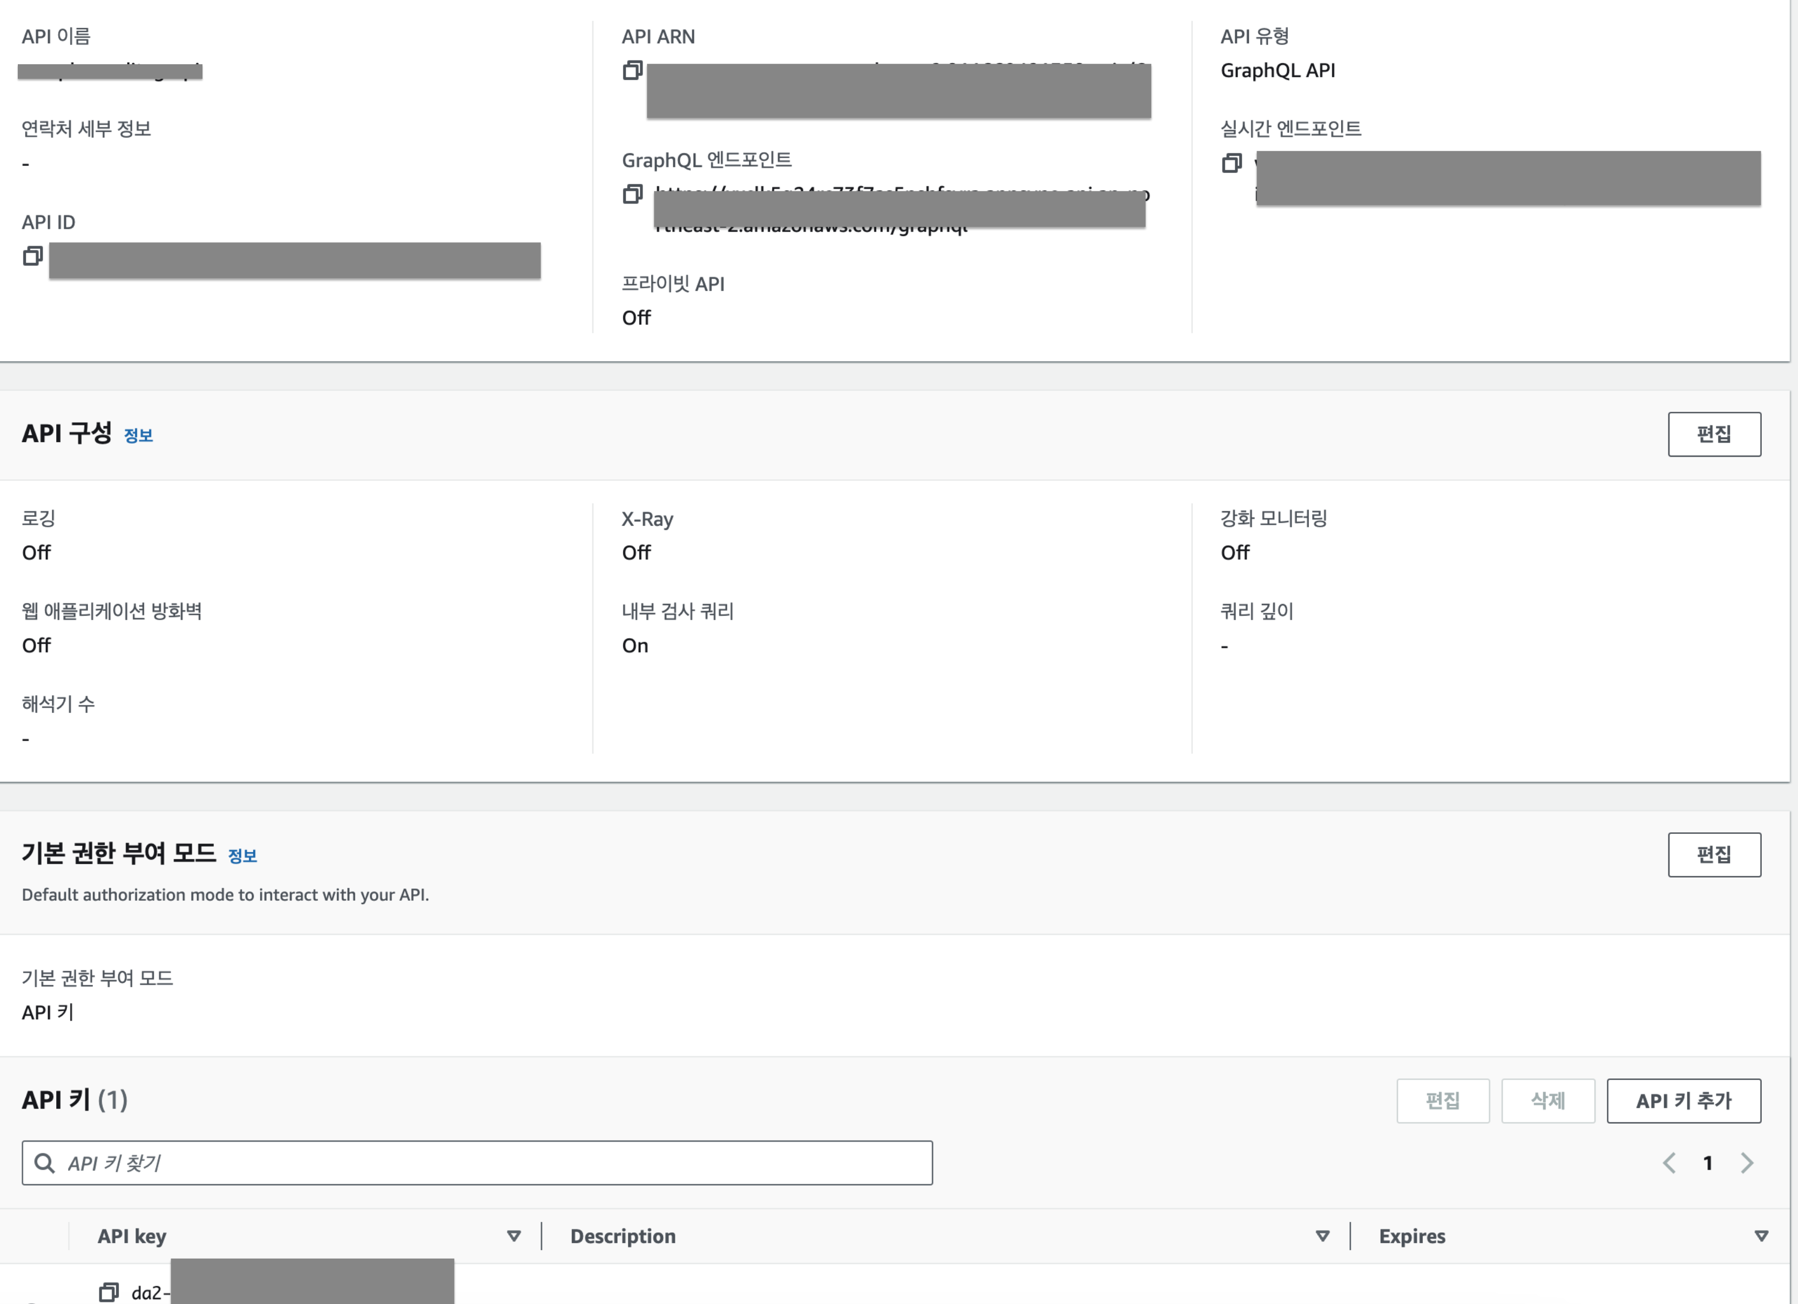Copy the realtime endpoint (실시간 엔드포인트)
Image resolution: width=1798 pixels, height=1304 pixels.
(x=1231, y=164)
